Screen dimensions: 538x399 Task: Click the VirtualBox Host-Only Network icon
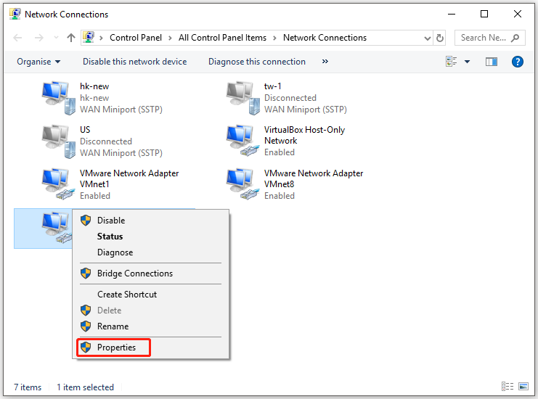click(x=243, y=141)
